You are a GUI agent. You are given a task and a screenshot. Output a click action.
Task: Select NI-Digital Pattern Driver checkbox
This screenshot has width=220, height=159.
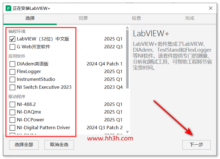click(12, 128)
